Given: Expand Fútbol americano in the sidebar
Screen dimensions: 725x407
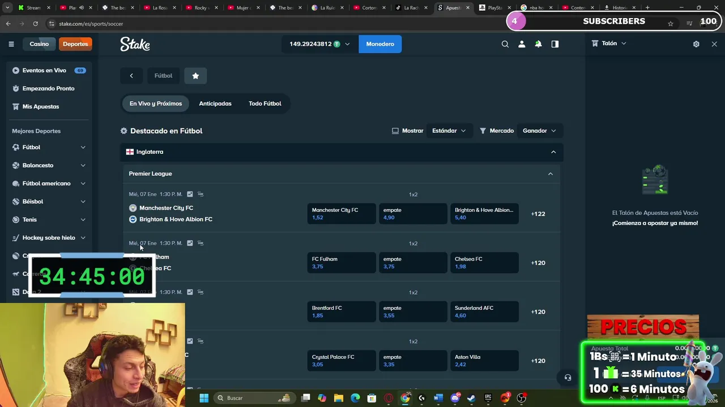Looking at the screenshot, I should [83, 183].
